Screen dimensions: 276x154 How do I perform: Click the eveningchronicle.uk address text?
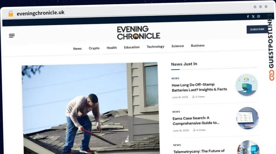point(41,13)
